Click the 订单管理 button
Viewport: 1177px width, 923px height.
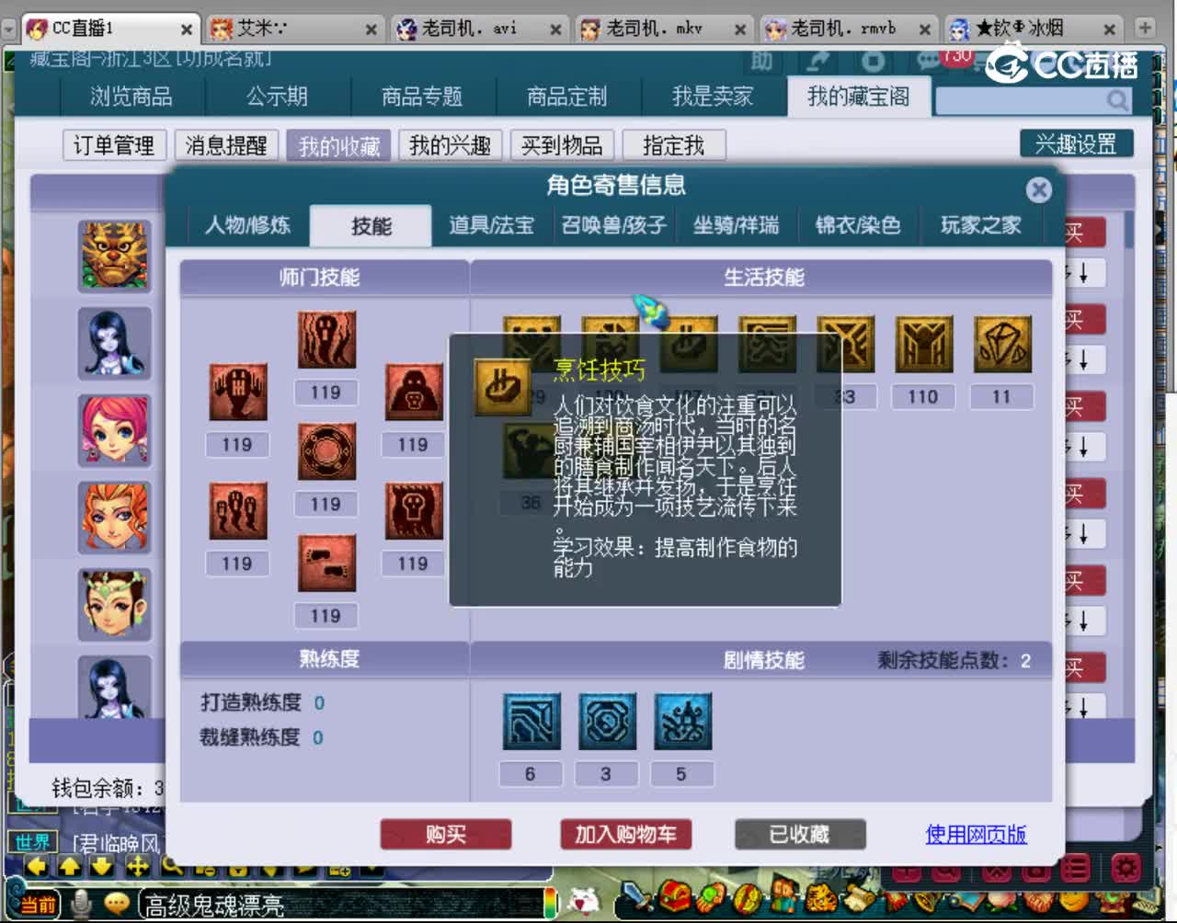114,145
